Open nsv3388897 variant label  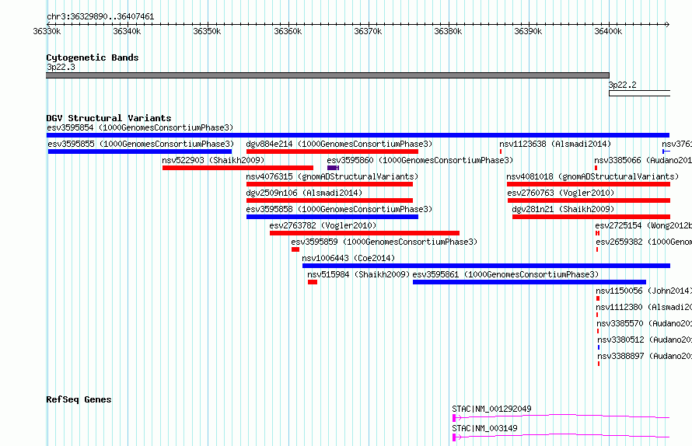645,357
